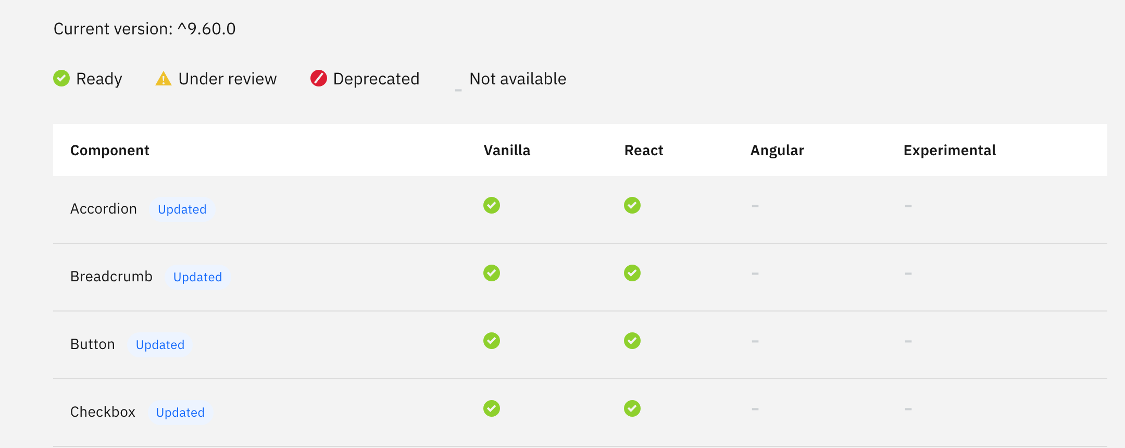Click the React ready icon for Checkbox

632,409
